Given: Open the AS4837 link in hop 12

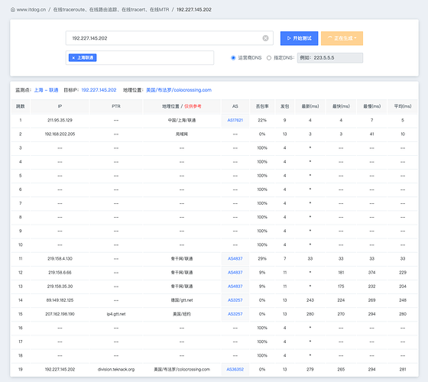Looking at the screenshot, I should [x=235, y=273].
